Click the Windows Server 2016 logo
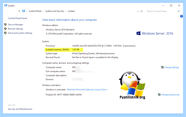The image size is (186, 117). pyautogui.click(x=155, y=33)
